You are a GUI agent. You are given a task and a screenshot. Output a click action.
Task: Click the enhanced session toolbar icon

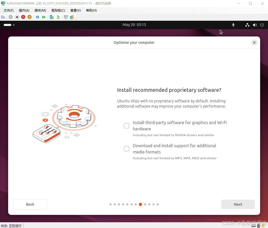click(66, 17)
